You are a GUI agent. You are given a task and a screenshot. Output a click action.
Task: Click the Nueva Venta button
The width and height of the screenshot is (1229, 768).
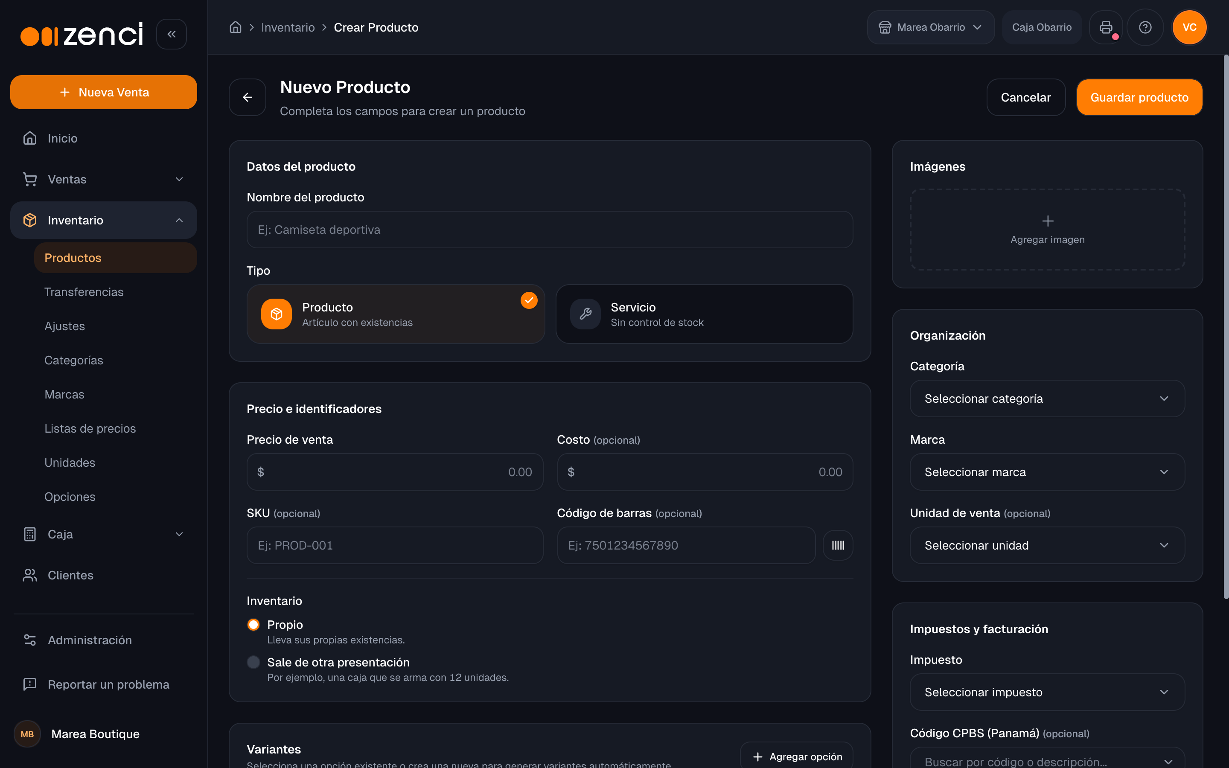point(104,92)
